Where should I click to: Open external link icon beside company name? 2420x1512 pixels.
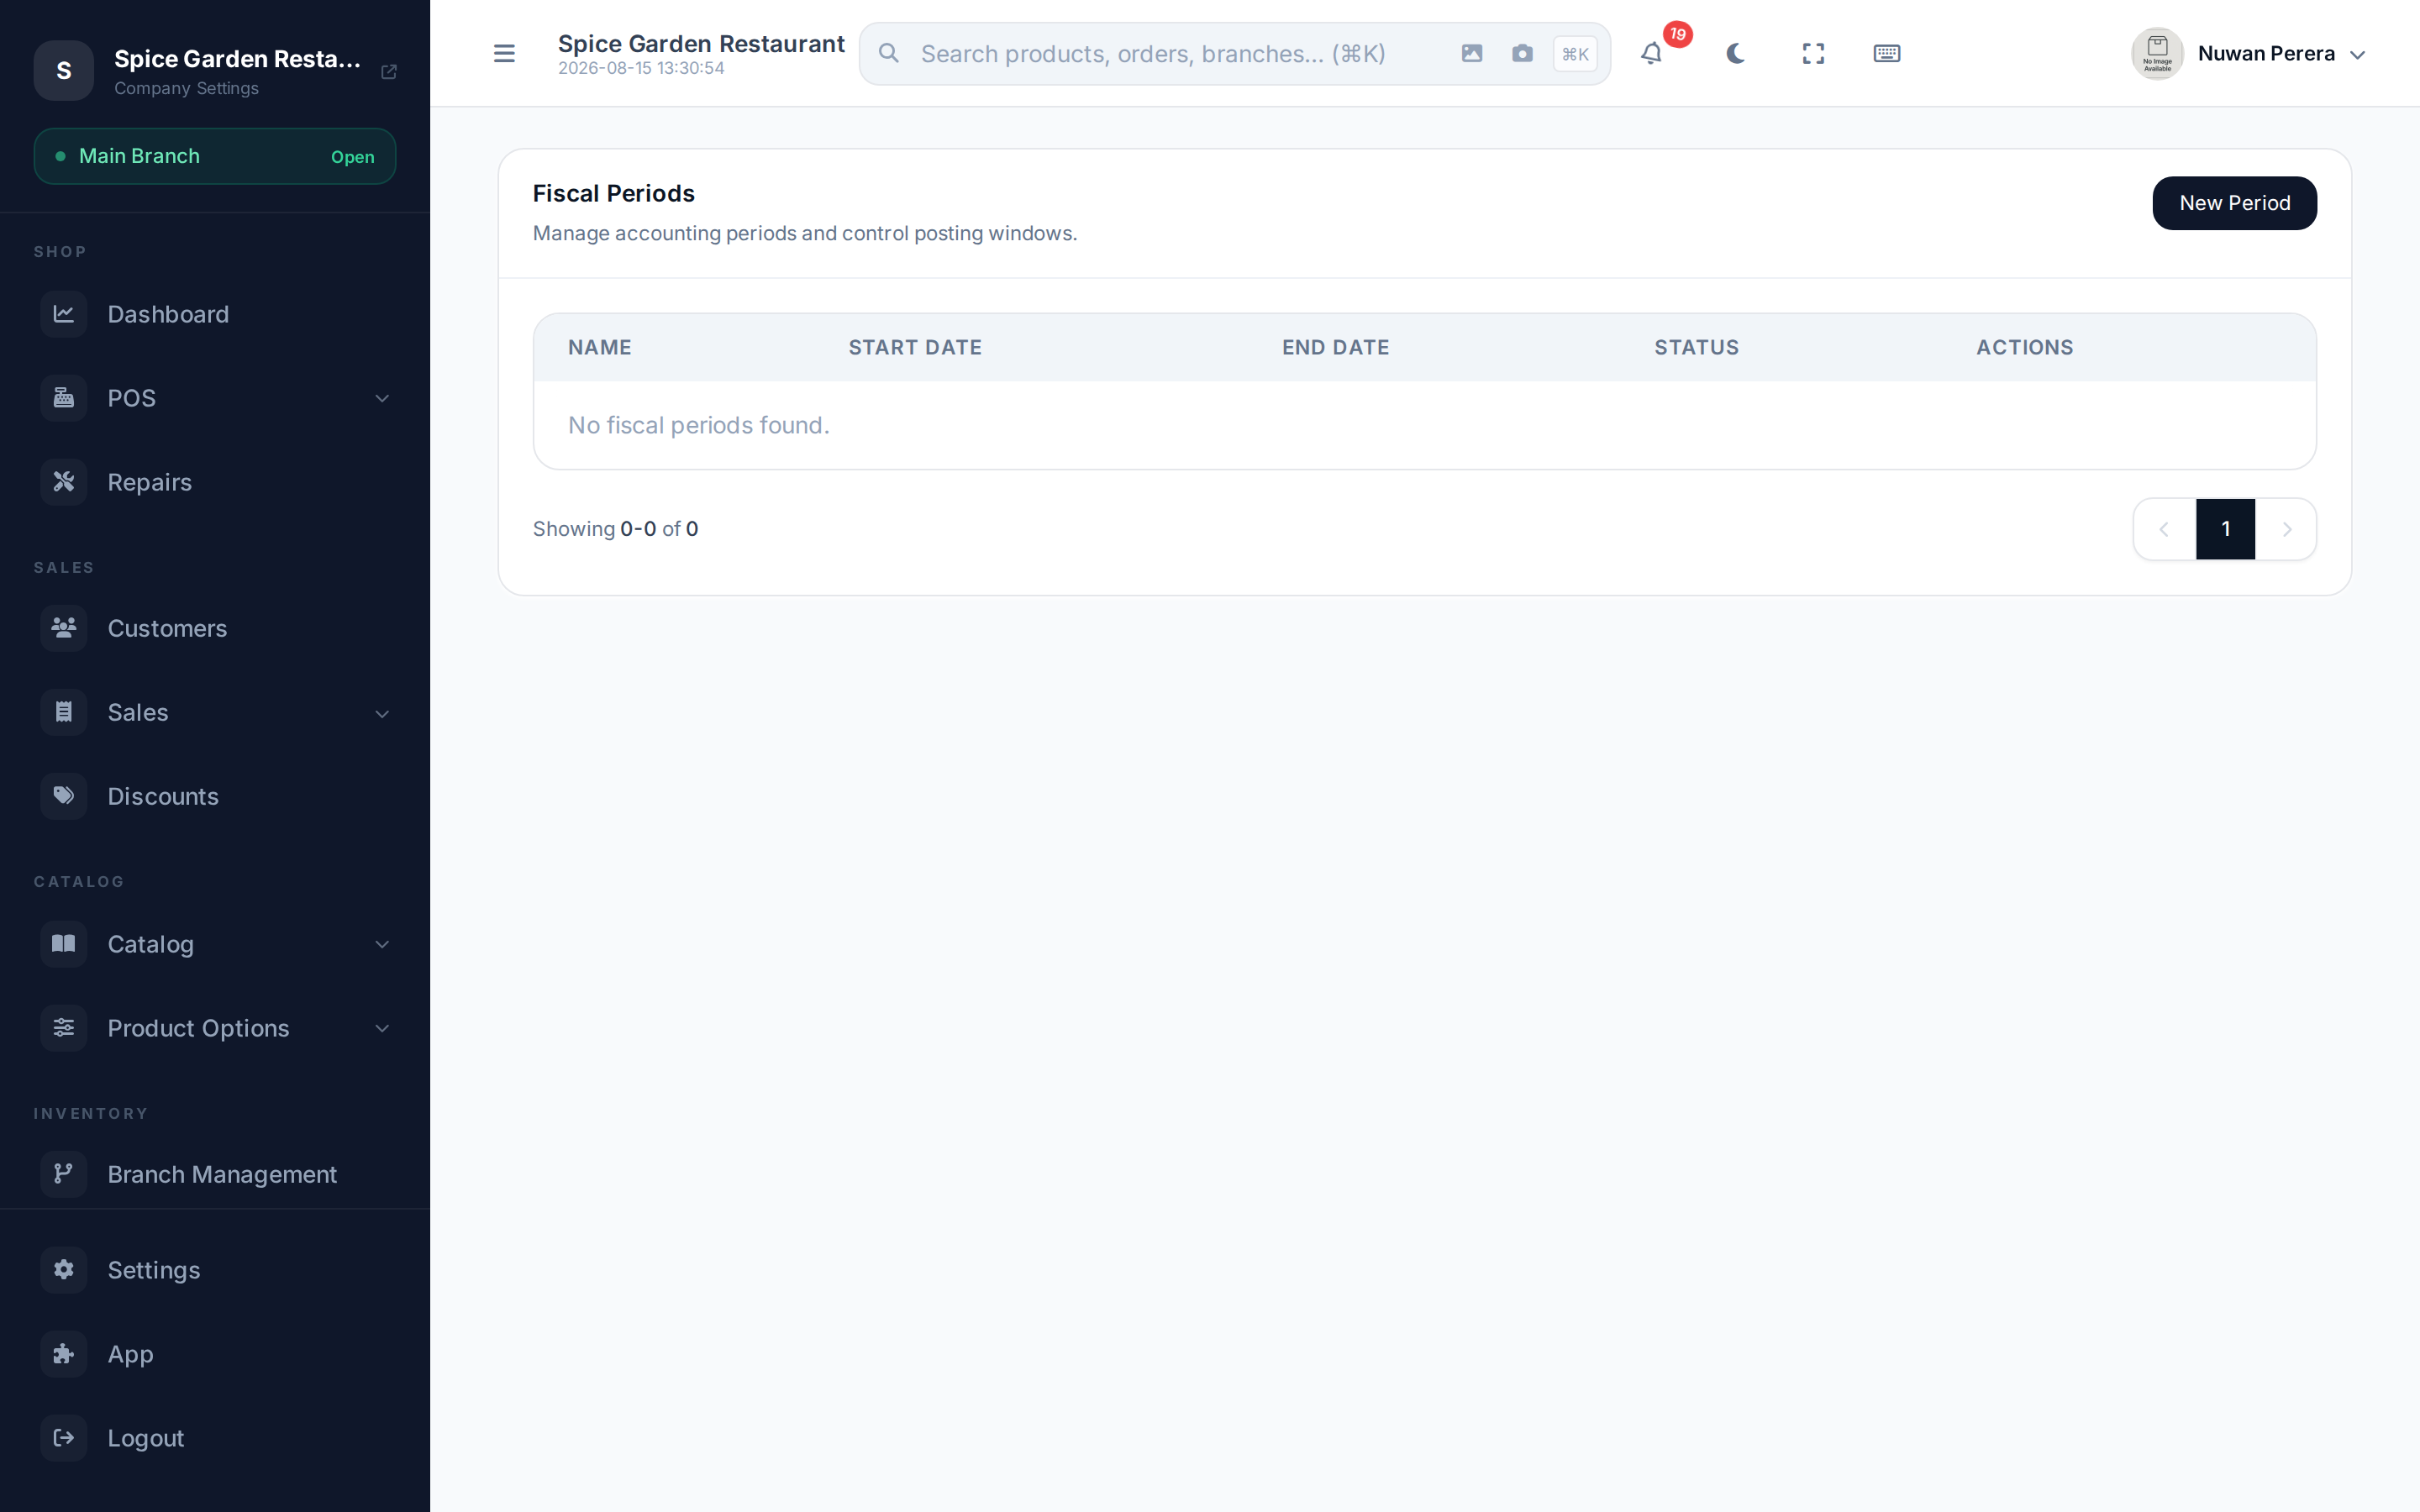click(x=389, y=71)
